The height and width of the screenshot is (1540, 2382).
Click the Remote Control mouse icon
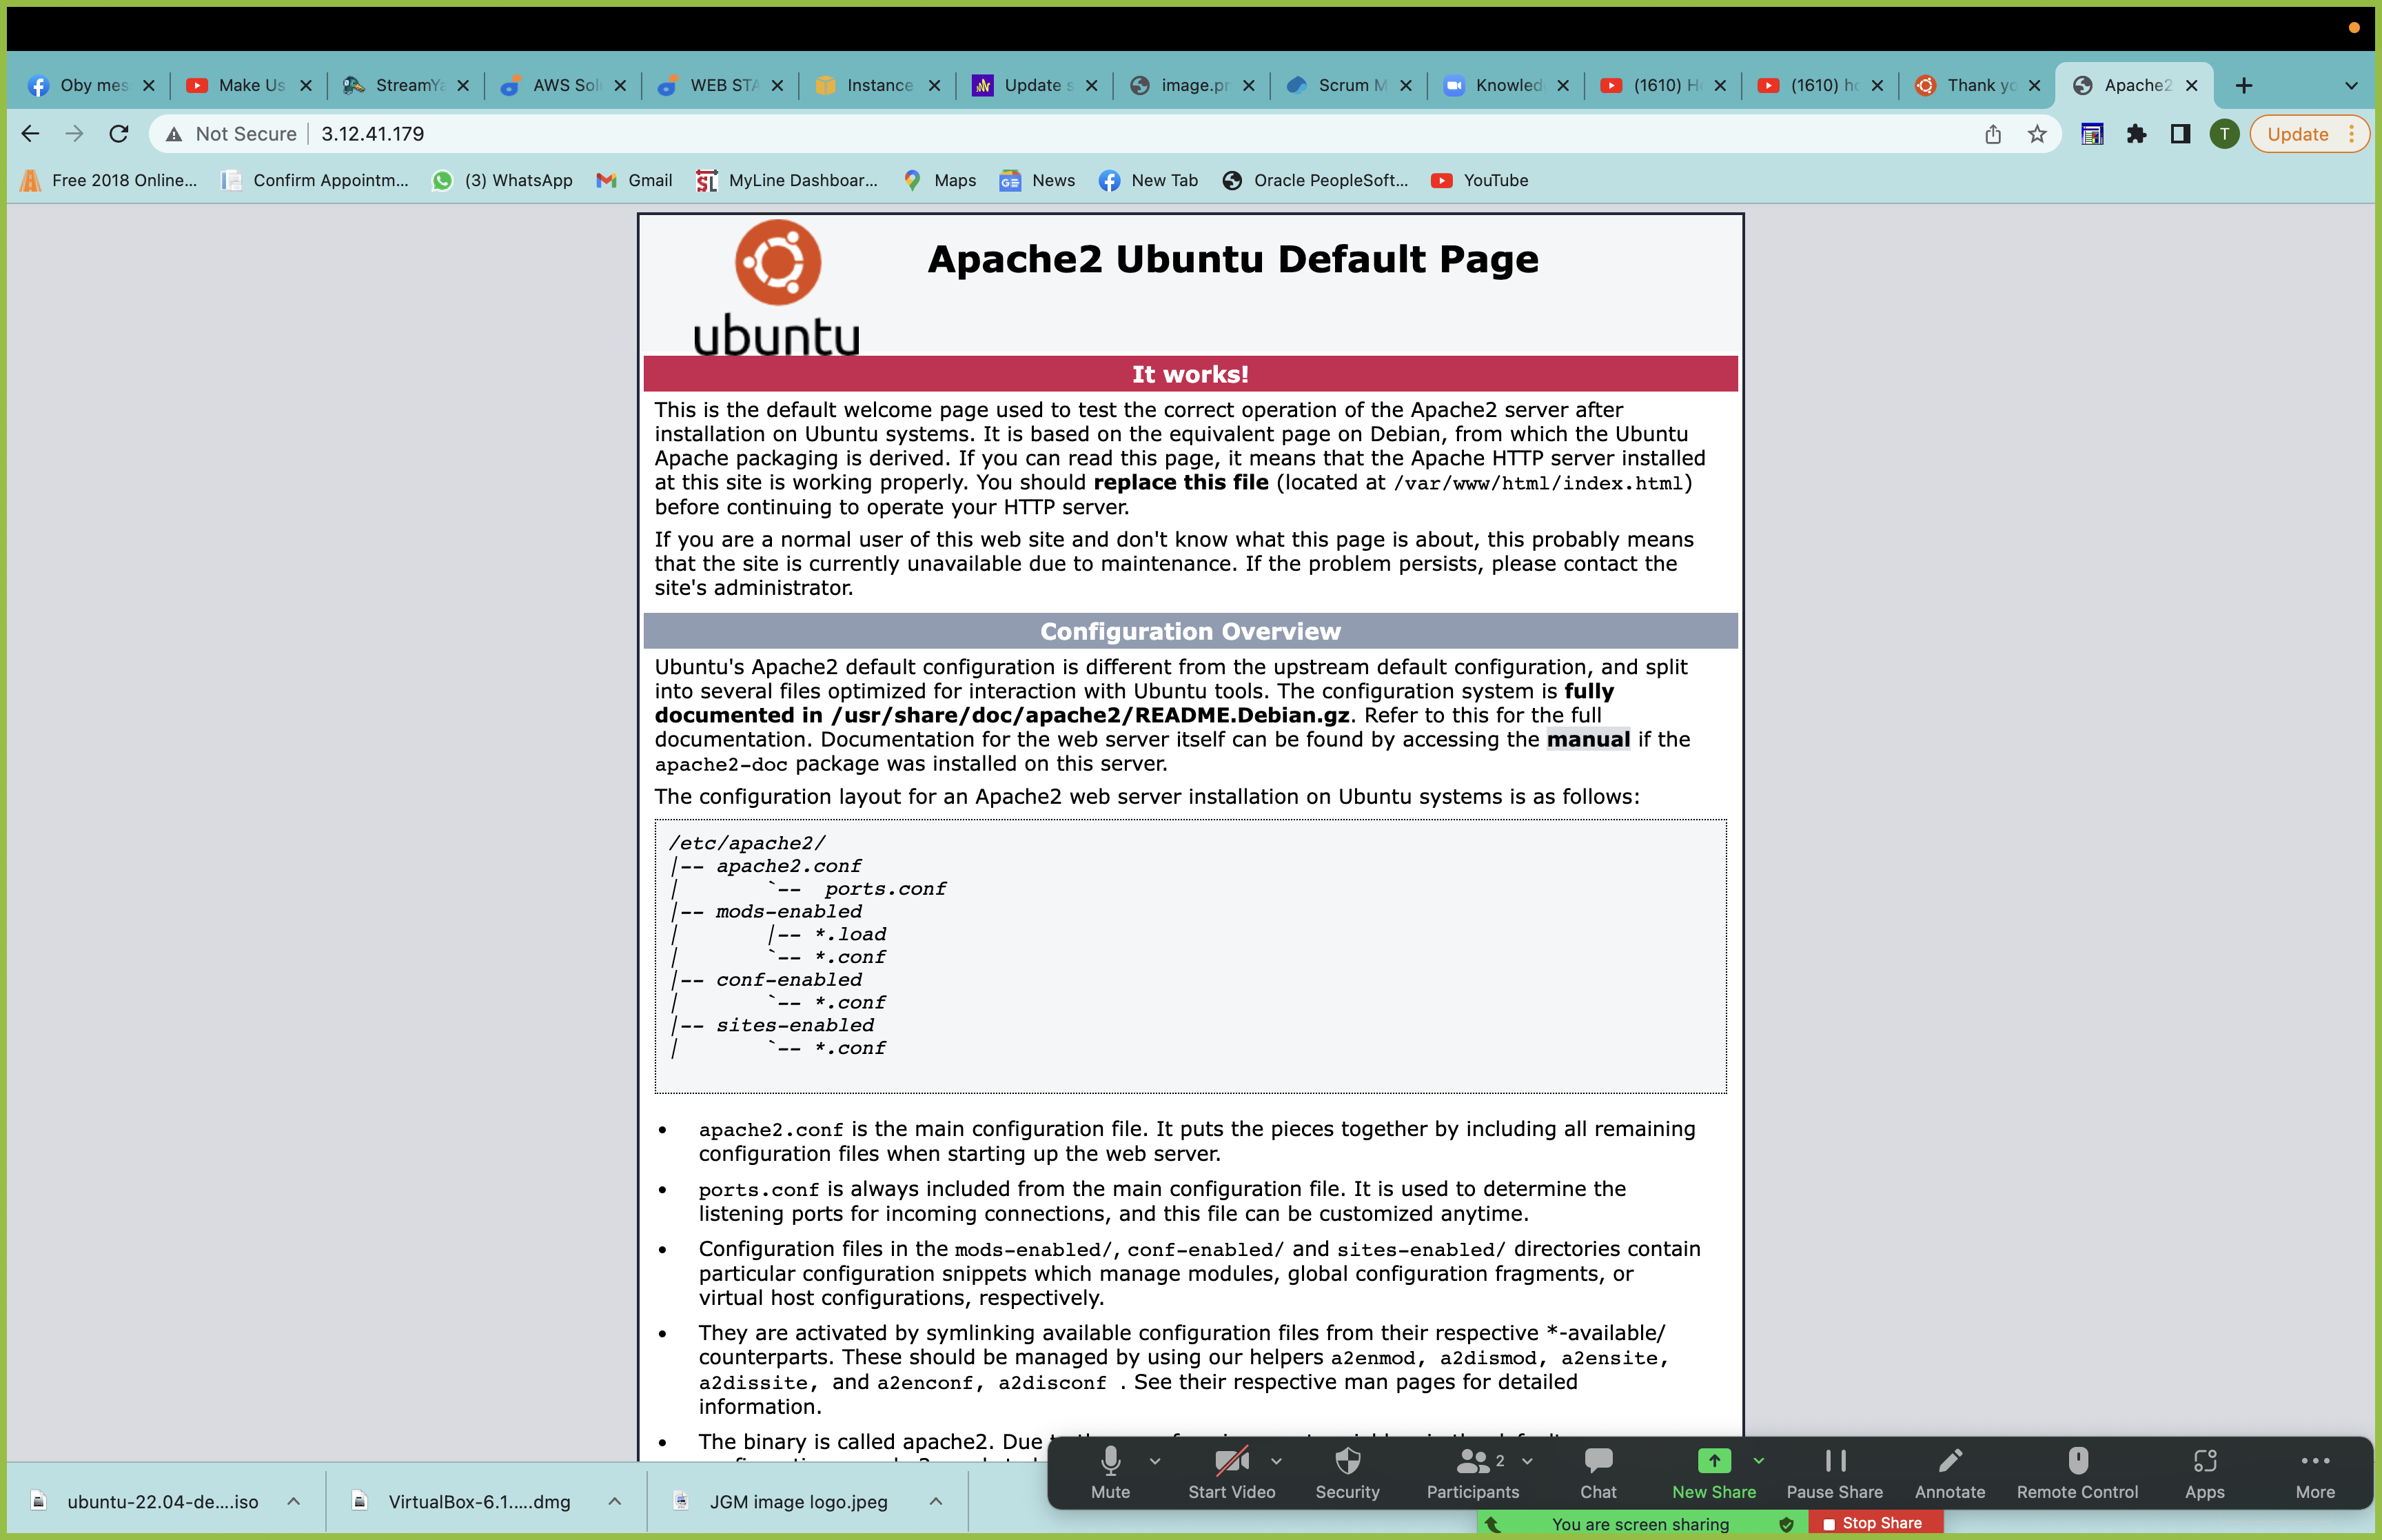(2076, 1472)
